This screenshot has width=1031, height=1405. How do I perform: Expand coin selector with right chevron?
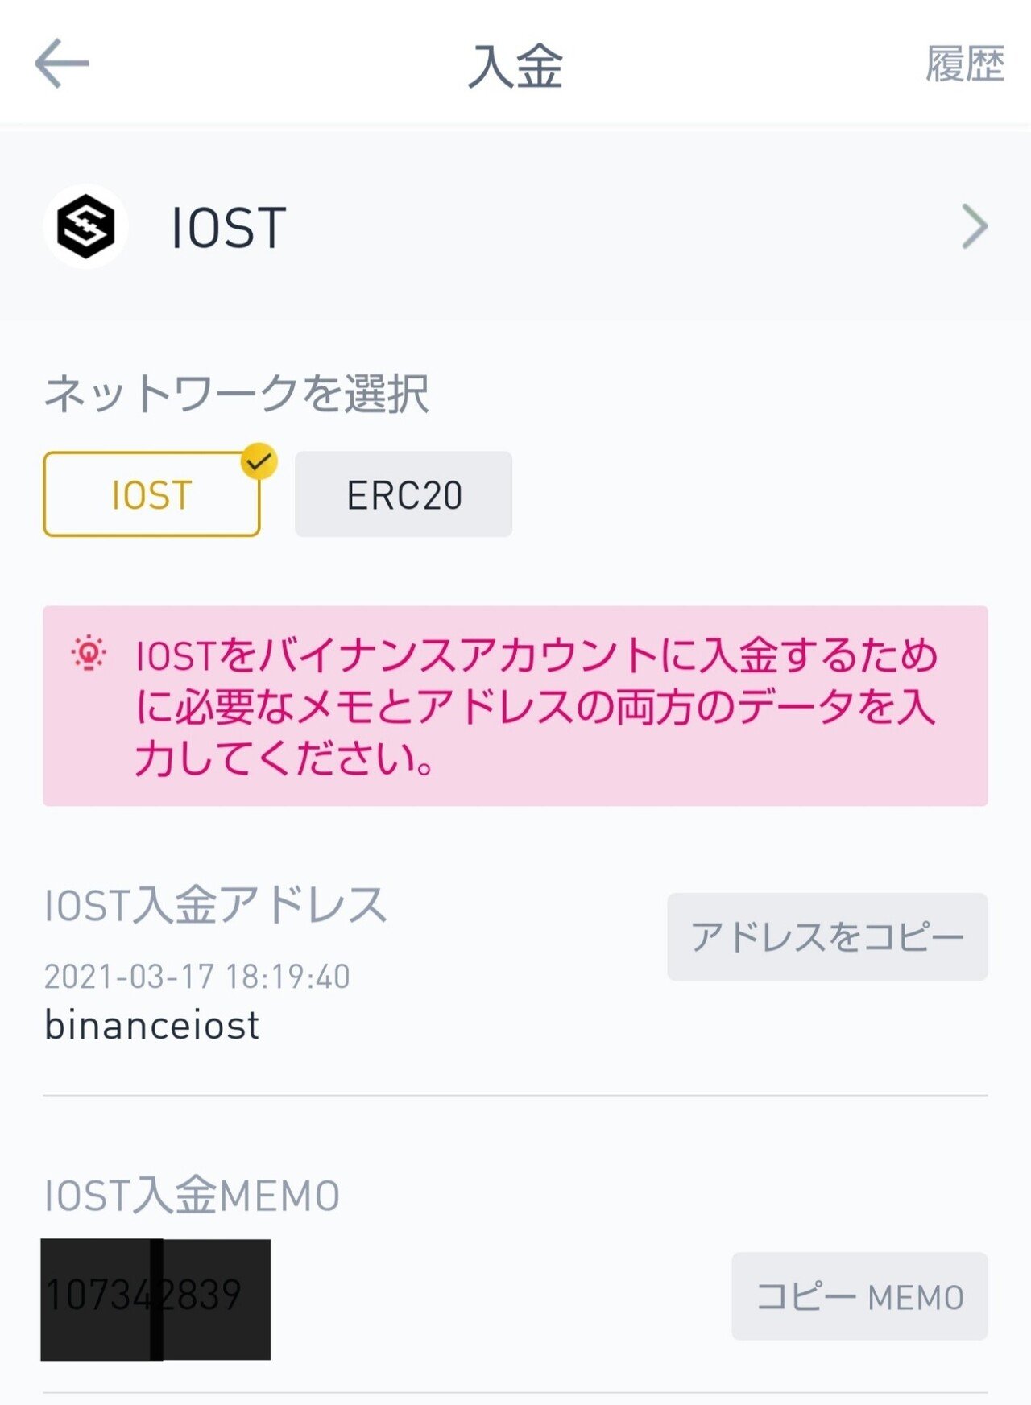(x=975, y=226)
